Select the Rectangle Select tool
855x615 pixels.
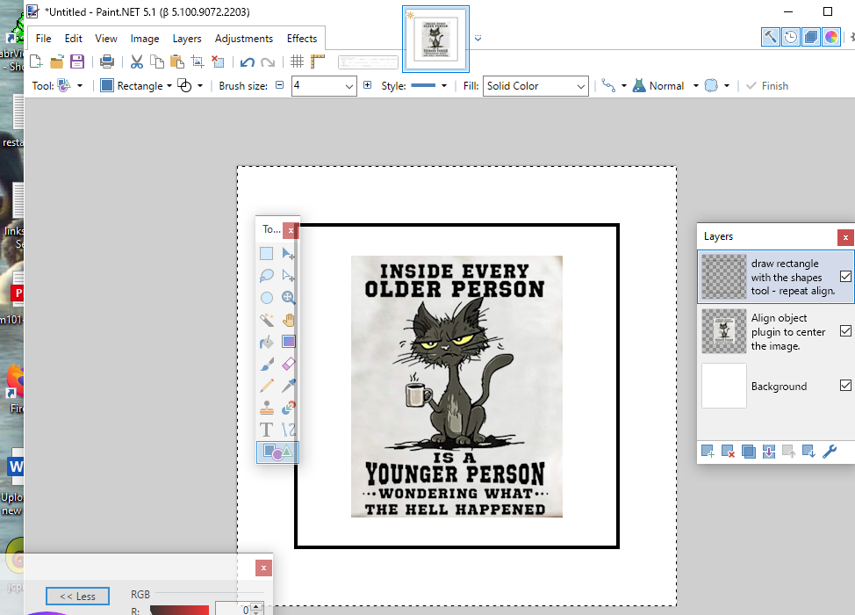click(267, 254)
